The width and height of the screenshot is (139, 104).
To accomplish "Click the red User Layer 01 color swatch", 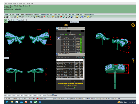I will tap(38, 99).
